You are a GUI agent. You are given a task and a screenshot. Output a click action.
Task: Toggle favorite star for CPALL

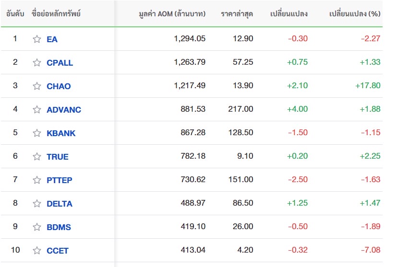tap(37, 62)
